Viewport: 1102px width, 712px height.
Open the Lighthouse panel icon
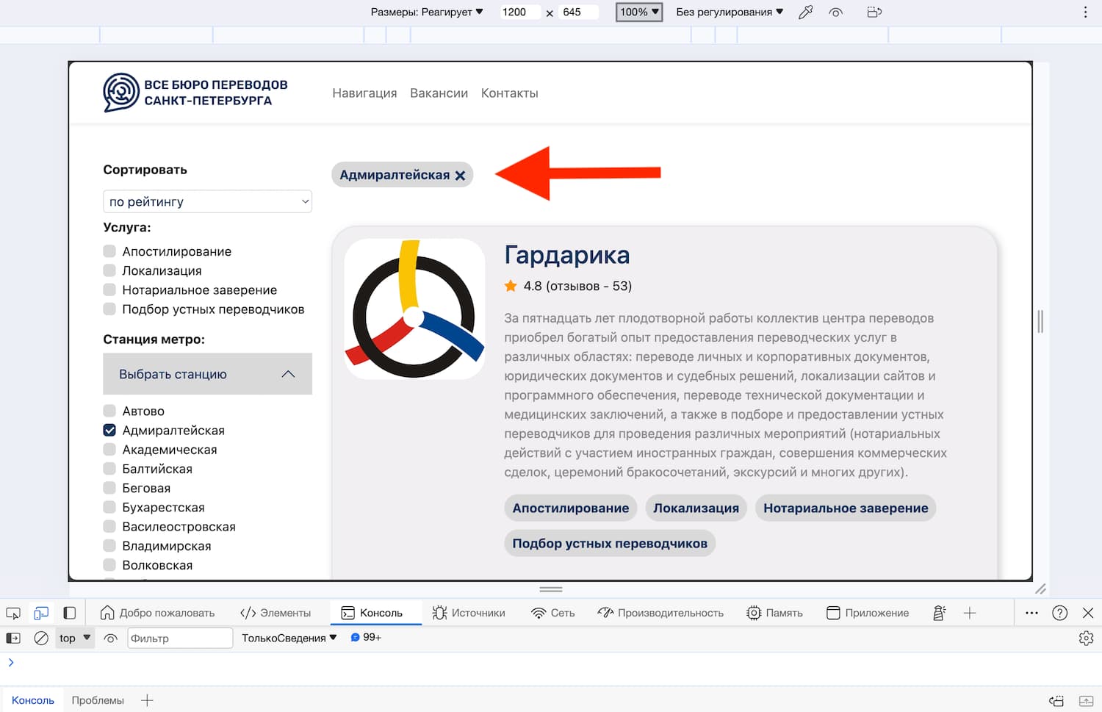939,613
